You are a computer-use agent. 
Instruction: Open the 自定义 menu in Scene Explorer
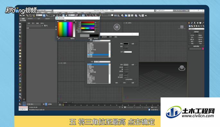(42, 23)
